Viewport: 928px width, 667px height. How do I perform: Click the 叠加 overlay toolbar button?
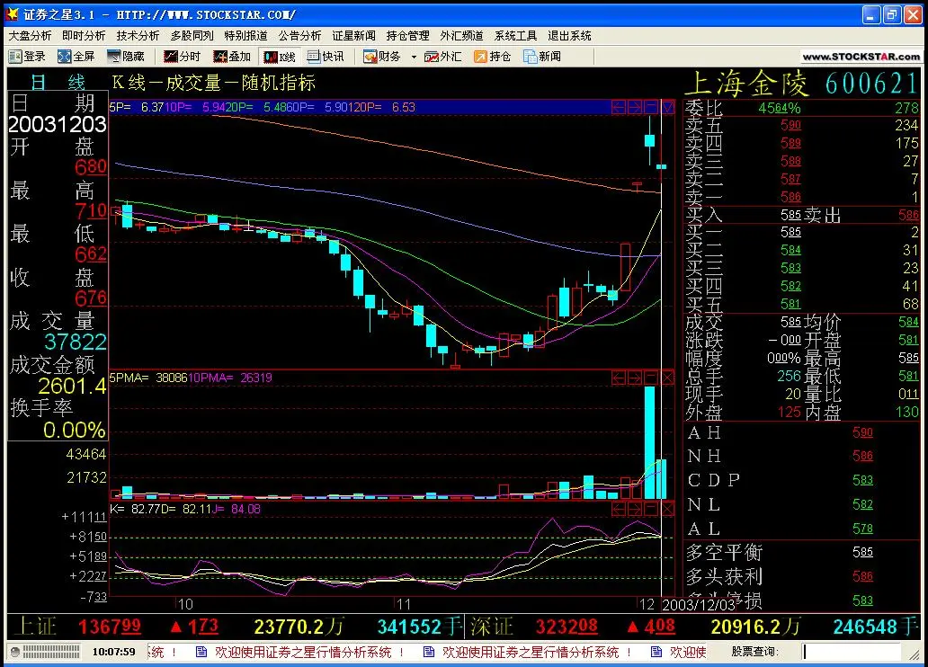232,57
